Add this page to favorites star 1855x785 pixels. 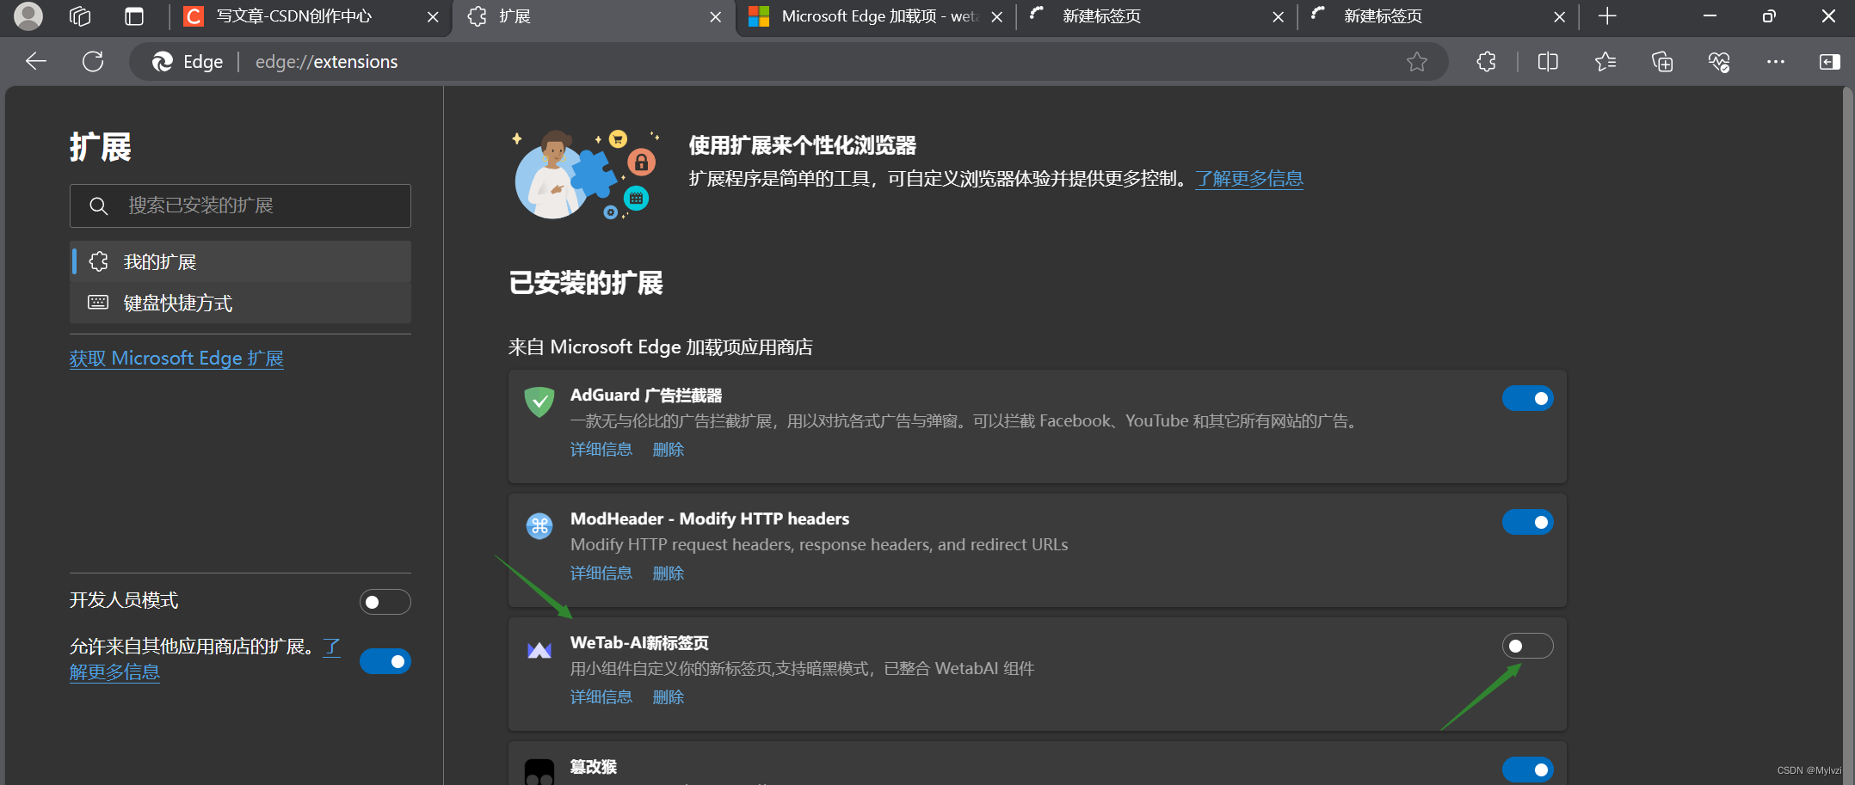tap(1416, 62)
